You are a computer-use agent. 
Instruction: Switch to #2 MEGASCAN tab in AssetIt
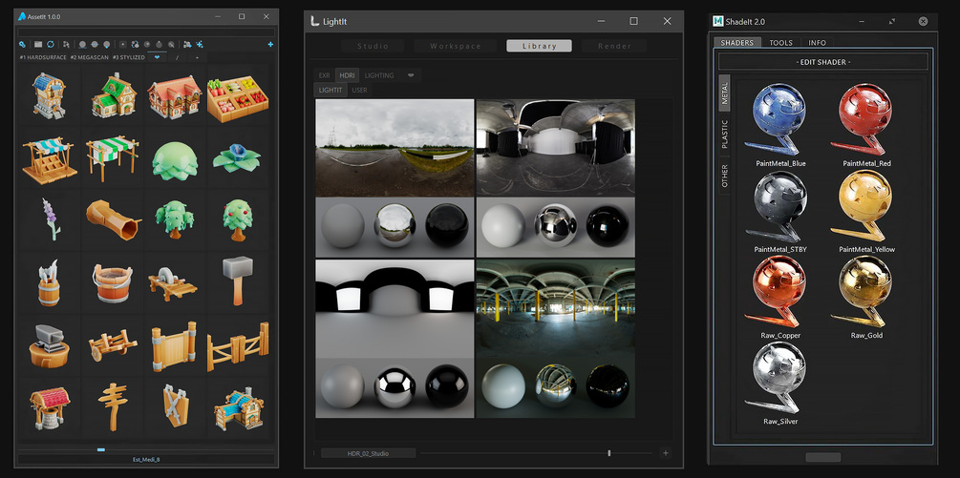pos(90,57)
